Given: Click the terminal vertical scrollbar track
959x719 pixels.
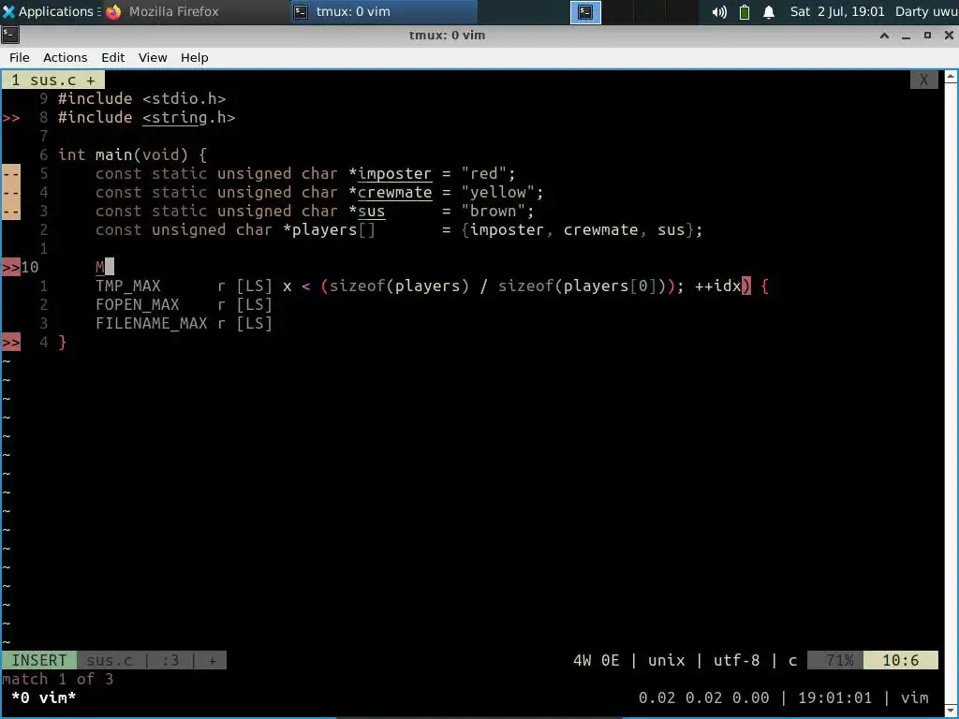Looking at the screenshot, I should coord(952,394).
